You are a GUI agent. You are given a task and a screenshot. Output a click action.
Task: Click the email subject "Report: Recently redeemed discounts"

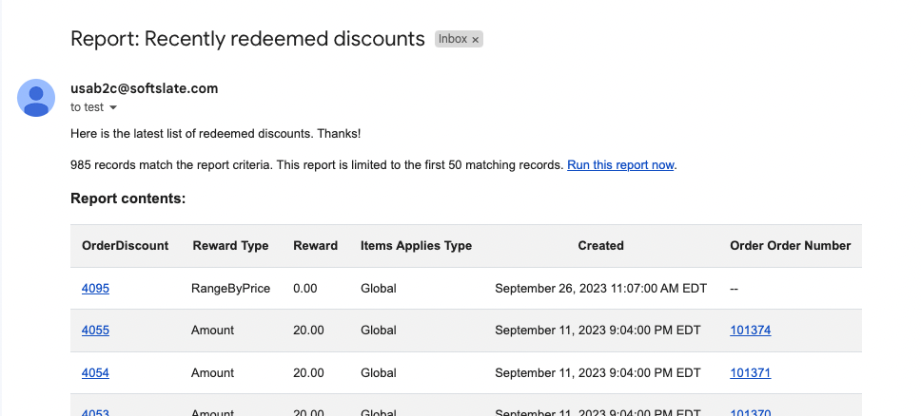tap(247, 39)
